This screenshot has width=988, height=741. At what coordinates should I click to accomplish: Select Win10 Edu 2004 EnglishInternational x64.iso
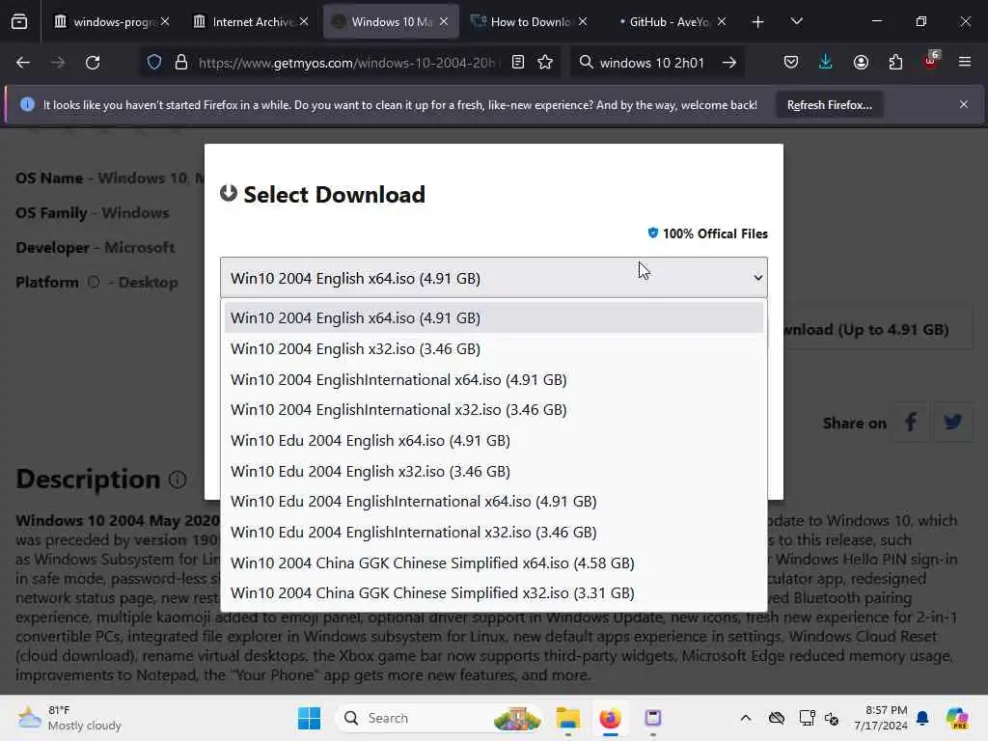point(493,502)
